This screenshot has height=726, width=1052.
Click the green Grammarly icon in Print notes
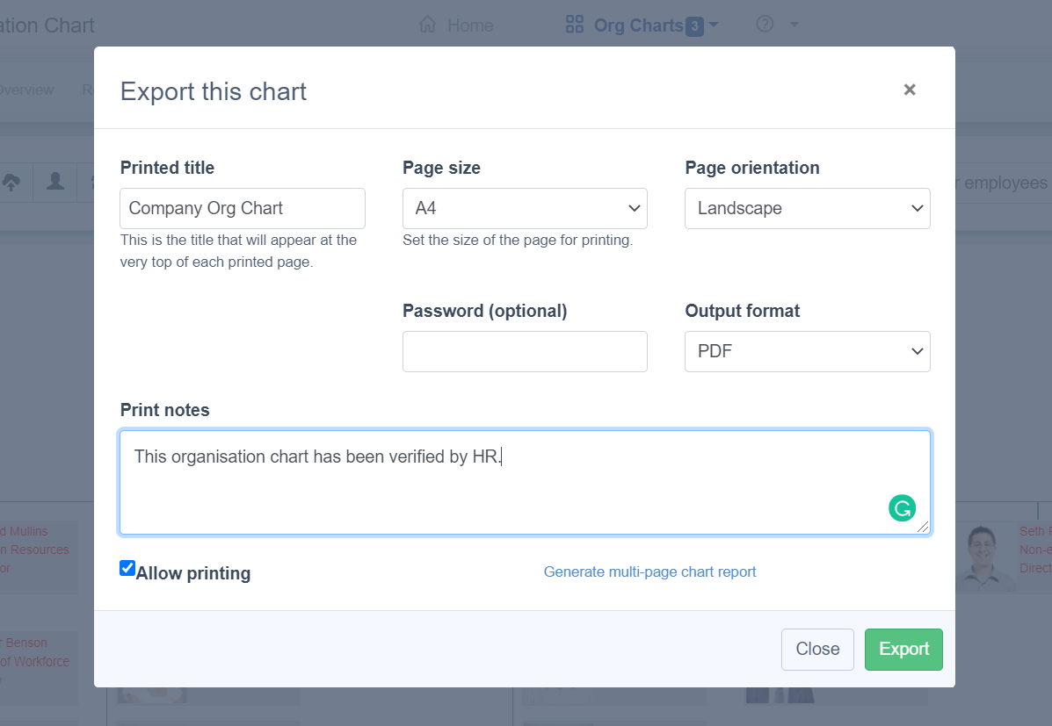click(902, 507)
